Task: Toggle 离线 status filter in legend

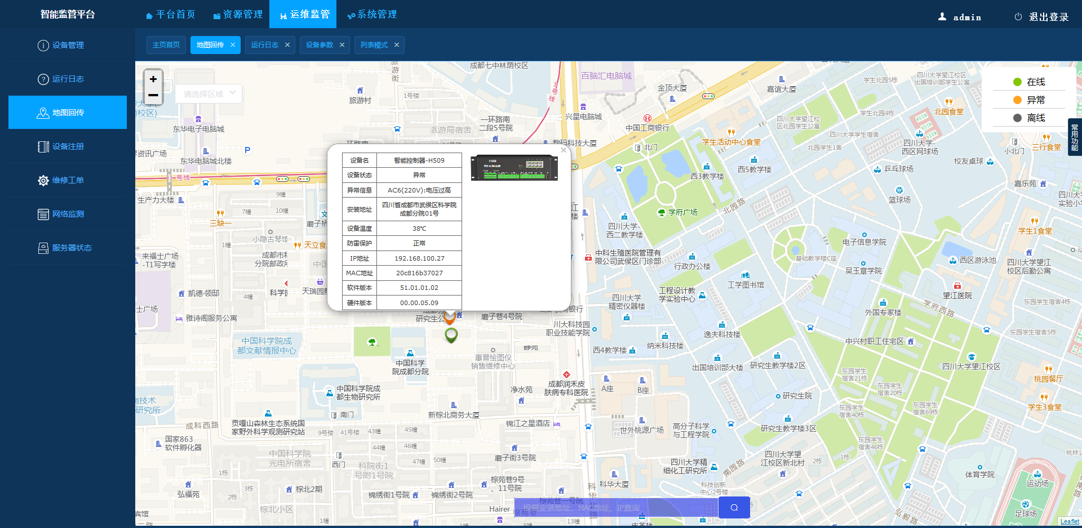Action: point(1029,118)
